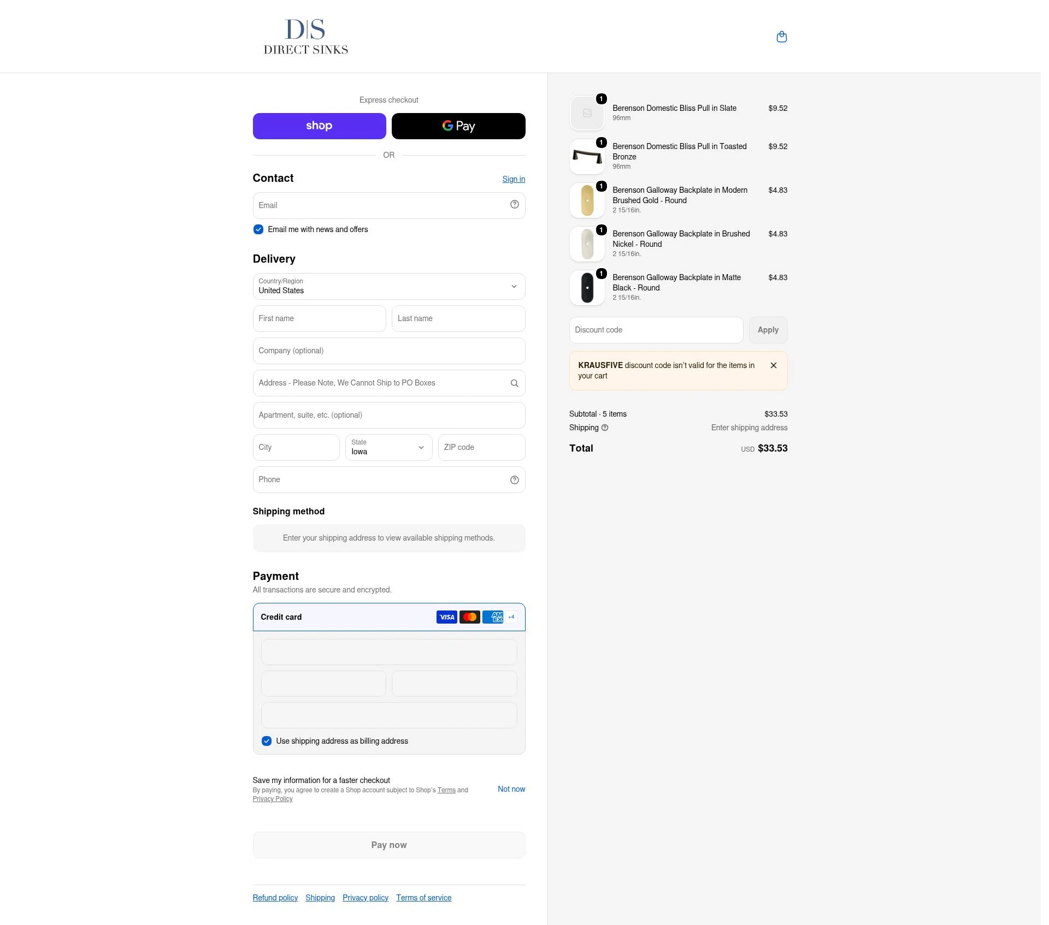Image resolution: width=1049 pixels, height=925 pixels.
Task: Click the Apply discount button
Action: pos(768,330)
